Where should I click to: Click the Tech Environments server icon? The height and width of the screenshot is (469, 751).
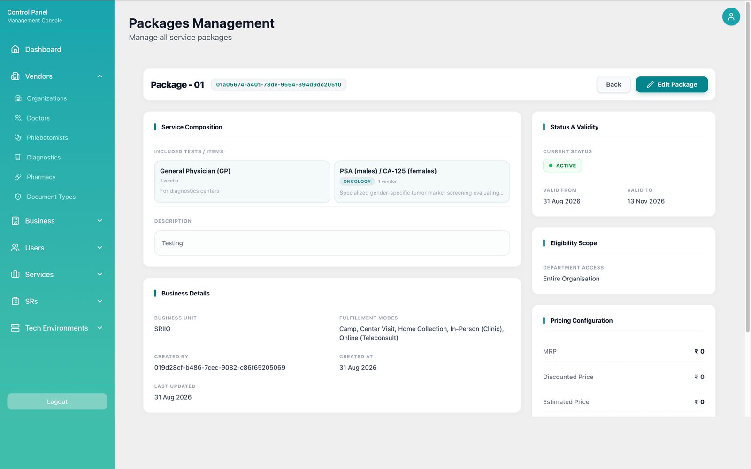(x=15, y=328)
